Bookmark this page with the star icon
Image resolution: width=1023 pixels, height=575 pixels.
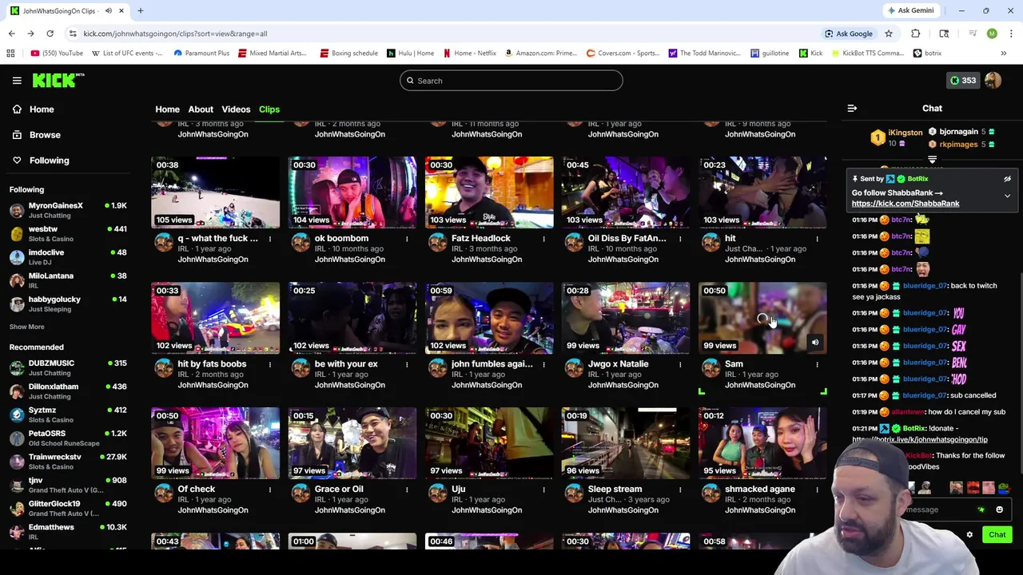pos(888,34)
